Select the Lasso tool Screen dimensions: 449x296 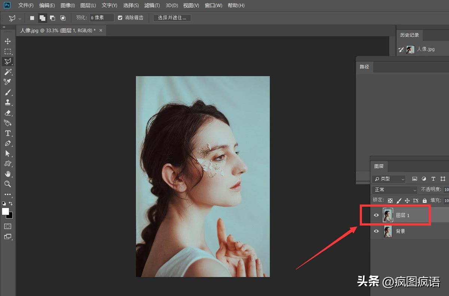click(x=7, y=61)
